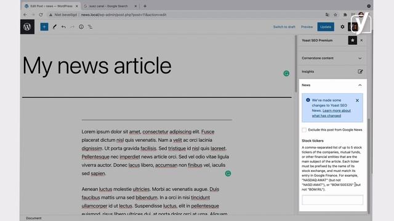The image size is (394, 221).
Task: Unpin Yoast SEO Premium star icon
Action: 353,41
